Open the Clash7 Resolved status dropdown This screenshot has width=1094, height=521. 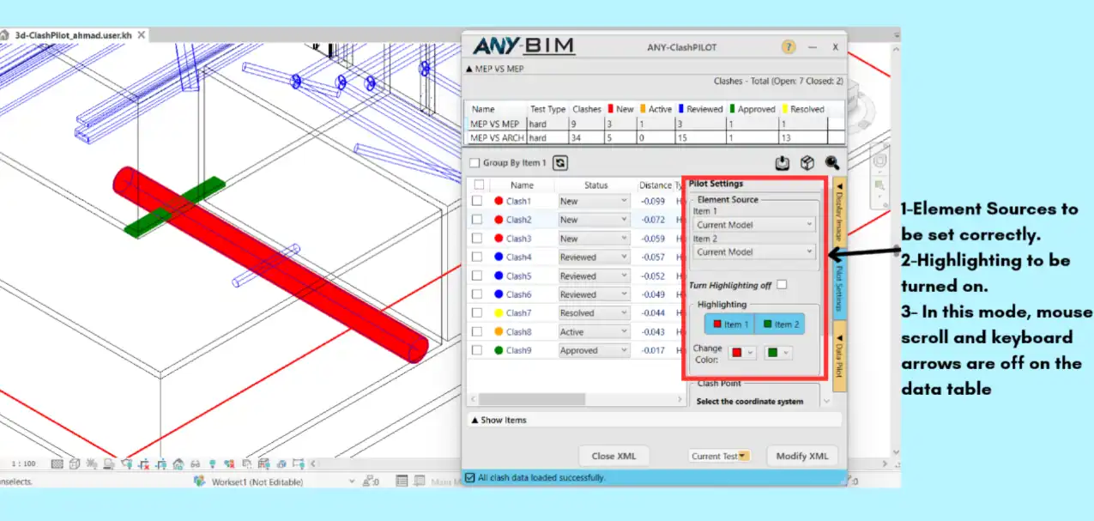click(x=594, y=313)
